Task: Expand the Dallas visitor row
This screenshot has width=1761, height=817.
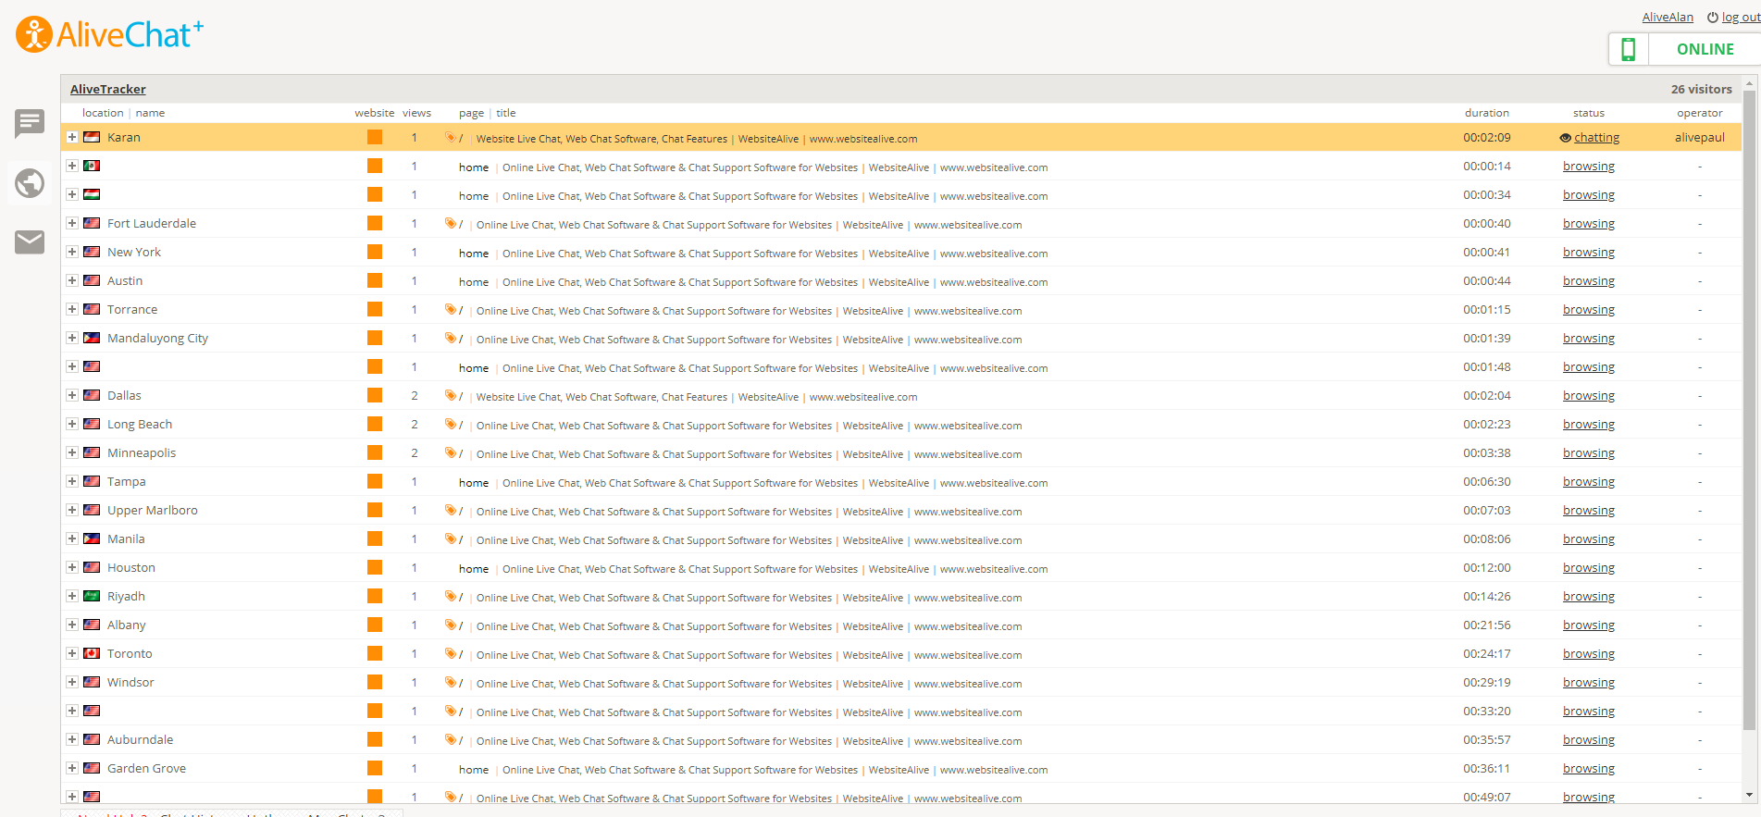Action: 71,395
